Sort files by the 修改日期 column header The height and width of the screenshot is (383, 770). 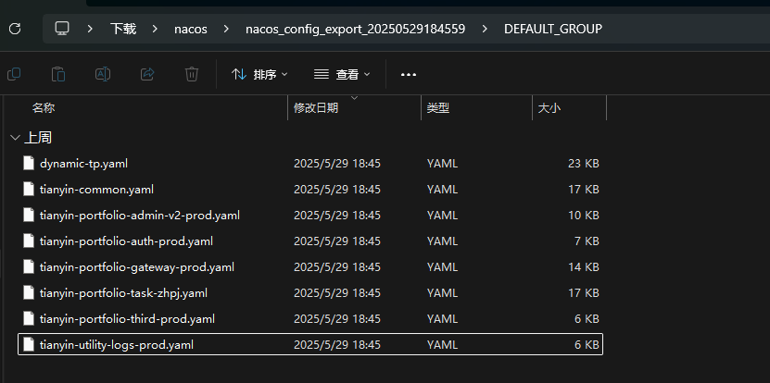316,108
